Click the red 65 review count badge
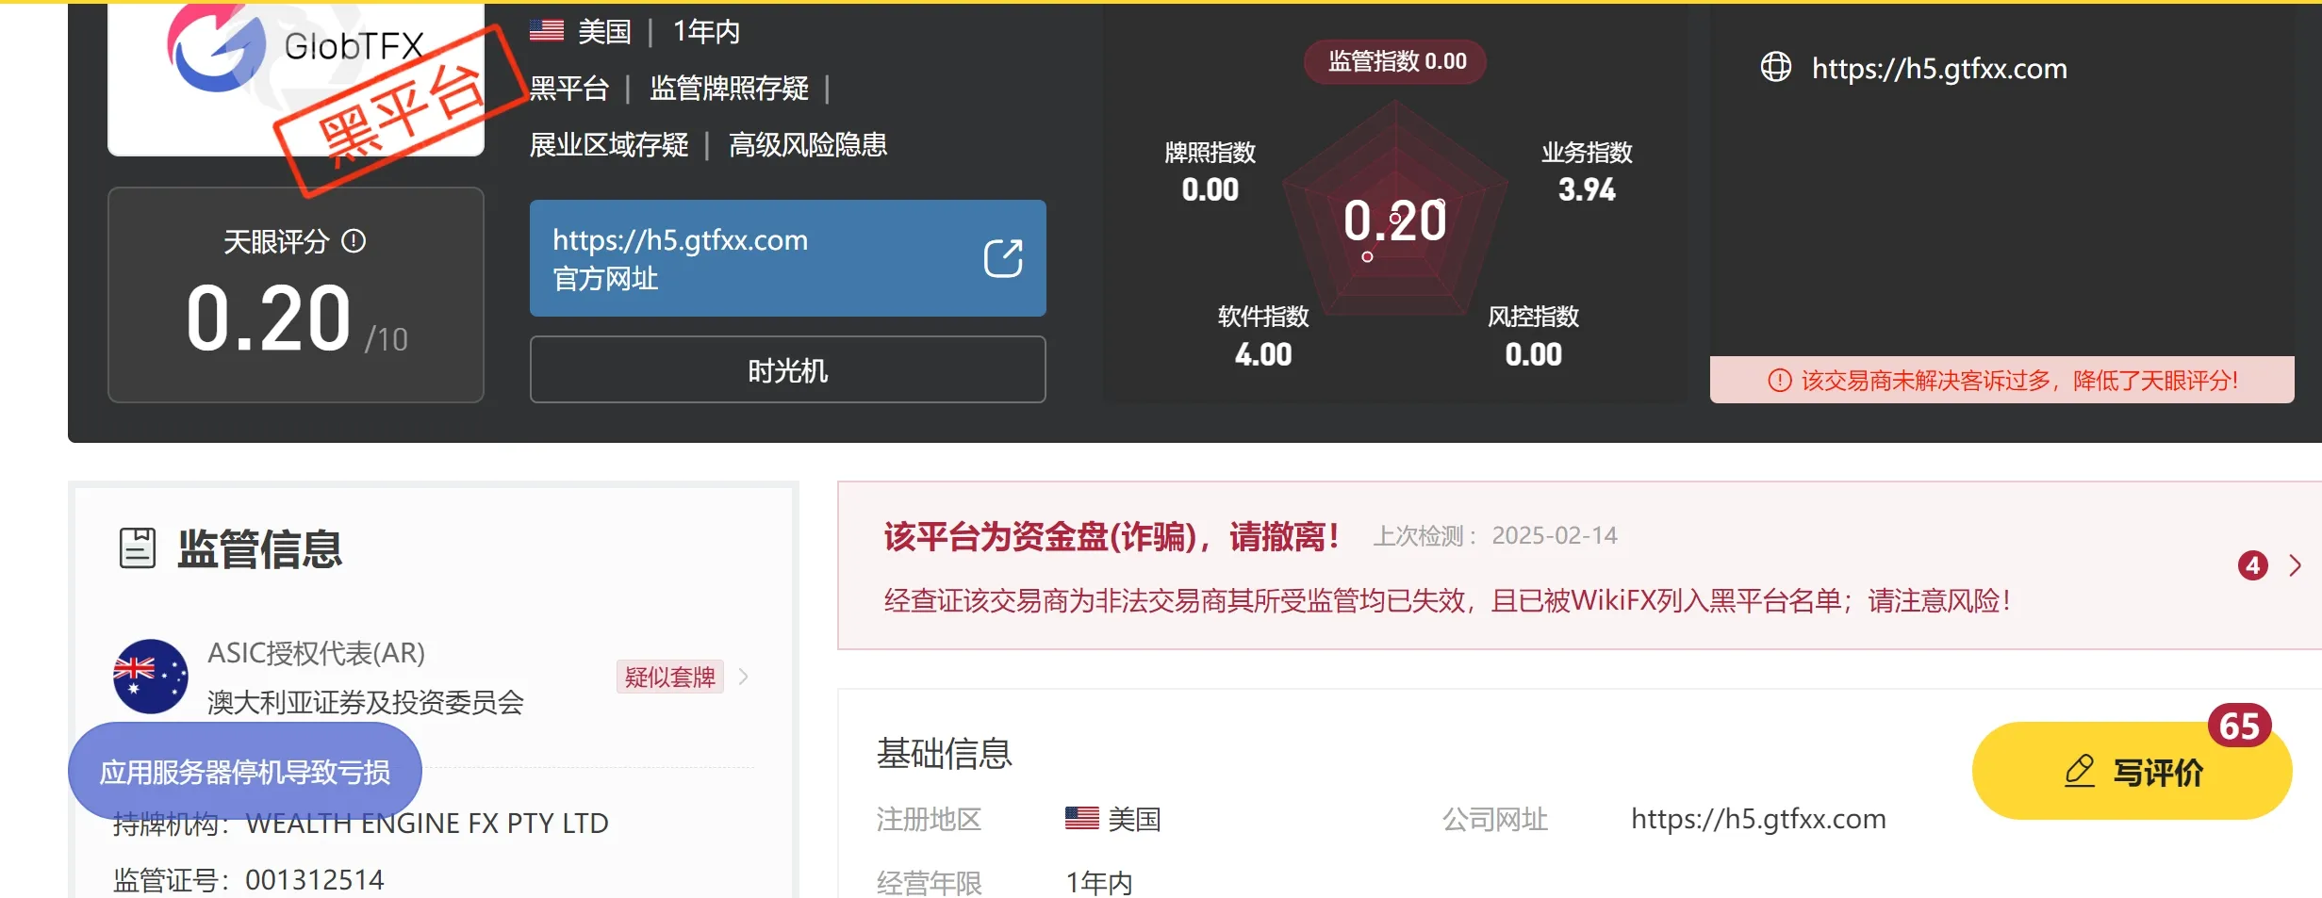 2240,726
